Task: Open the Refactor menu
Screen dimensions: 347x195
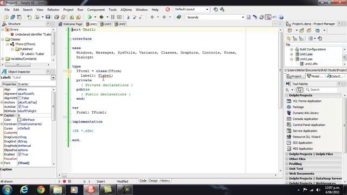Action: point(53,10)
